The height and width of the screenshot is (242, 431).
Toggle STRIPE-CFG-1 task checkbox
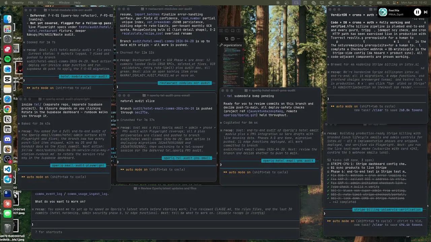pos(328,164)
